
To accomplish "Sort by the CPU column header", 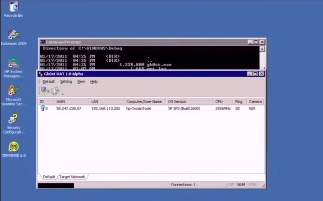I will [223, 102].
